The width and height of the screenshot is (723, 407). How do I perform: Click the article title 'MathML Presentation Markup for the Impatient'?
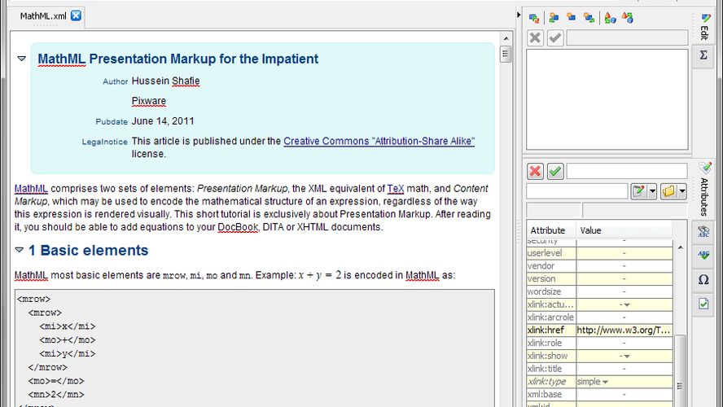tap(178, 59)
